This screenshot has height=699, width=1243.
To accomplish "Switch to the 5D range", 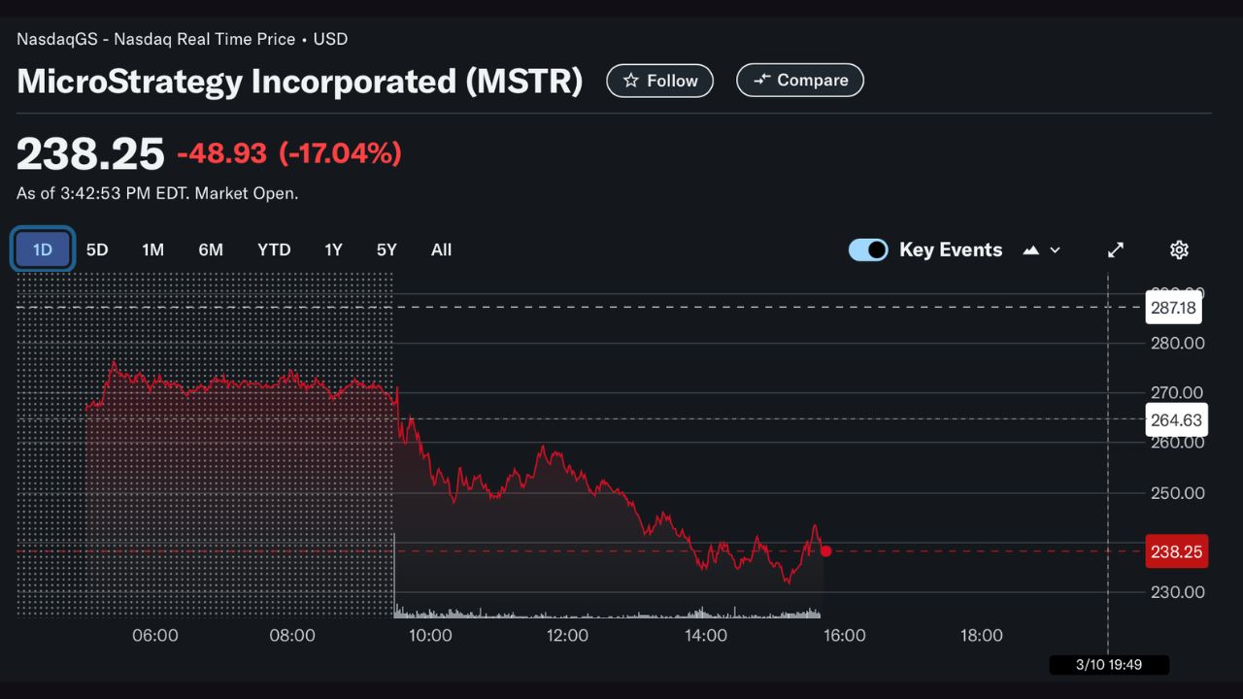I will 97,250.
